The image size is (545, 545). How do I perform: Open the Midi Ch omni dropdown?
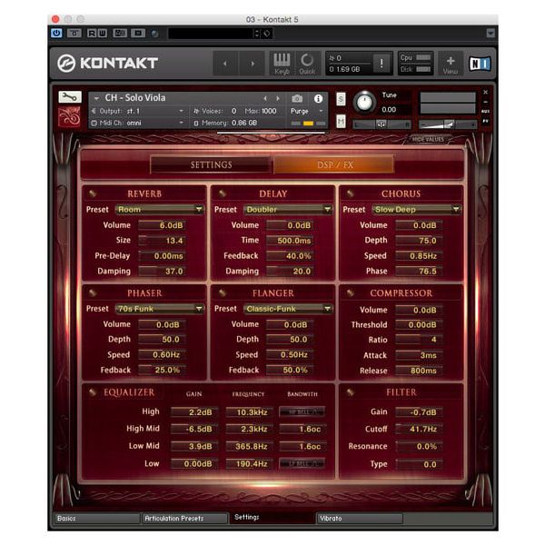pyautogui.click(x=138, y=123)
